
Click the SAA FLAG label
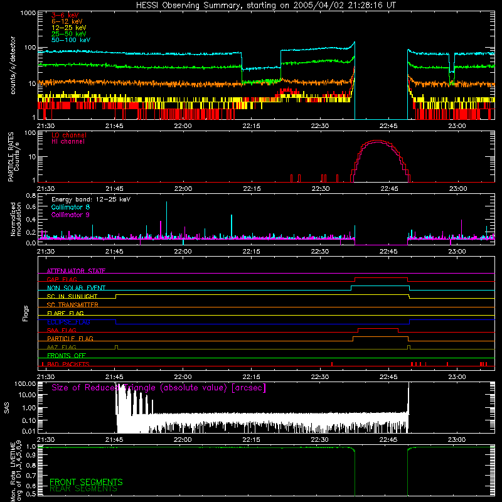[61, 331]
